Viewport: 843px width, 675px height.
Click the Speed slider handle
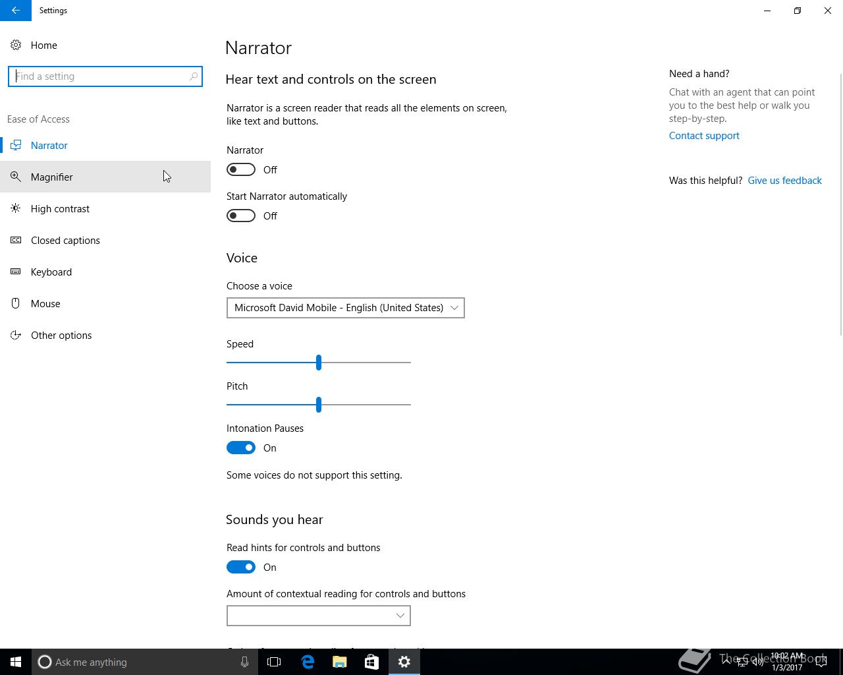[319, 363]
